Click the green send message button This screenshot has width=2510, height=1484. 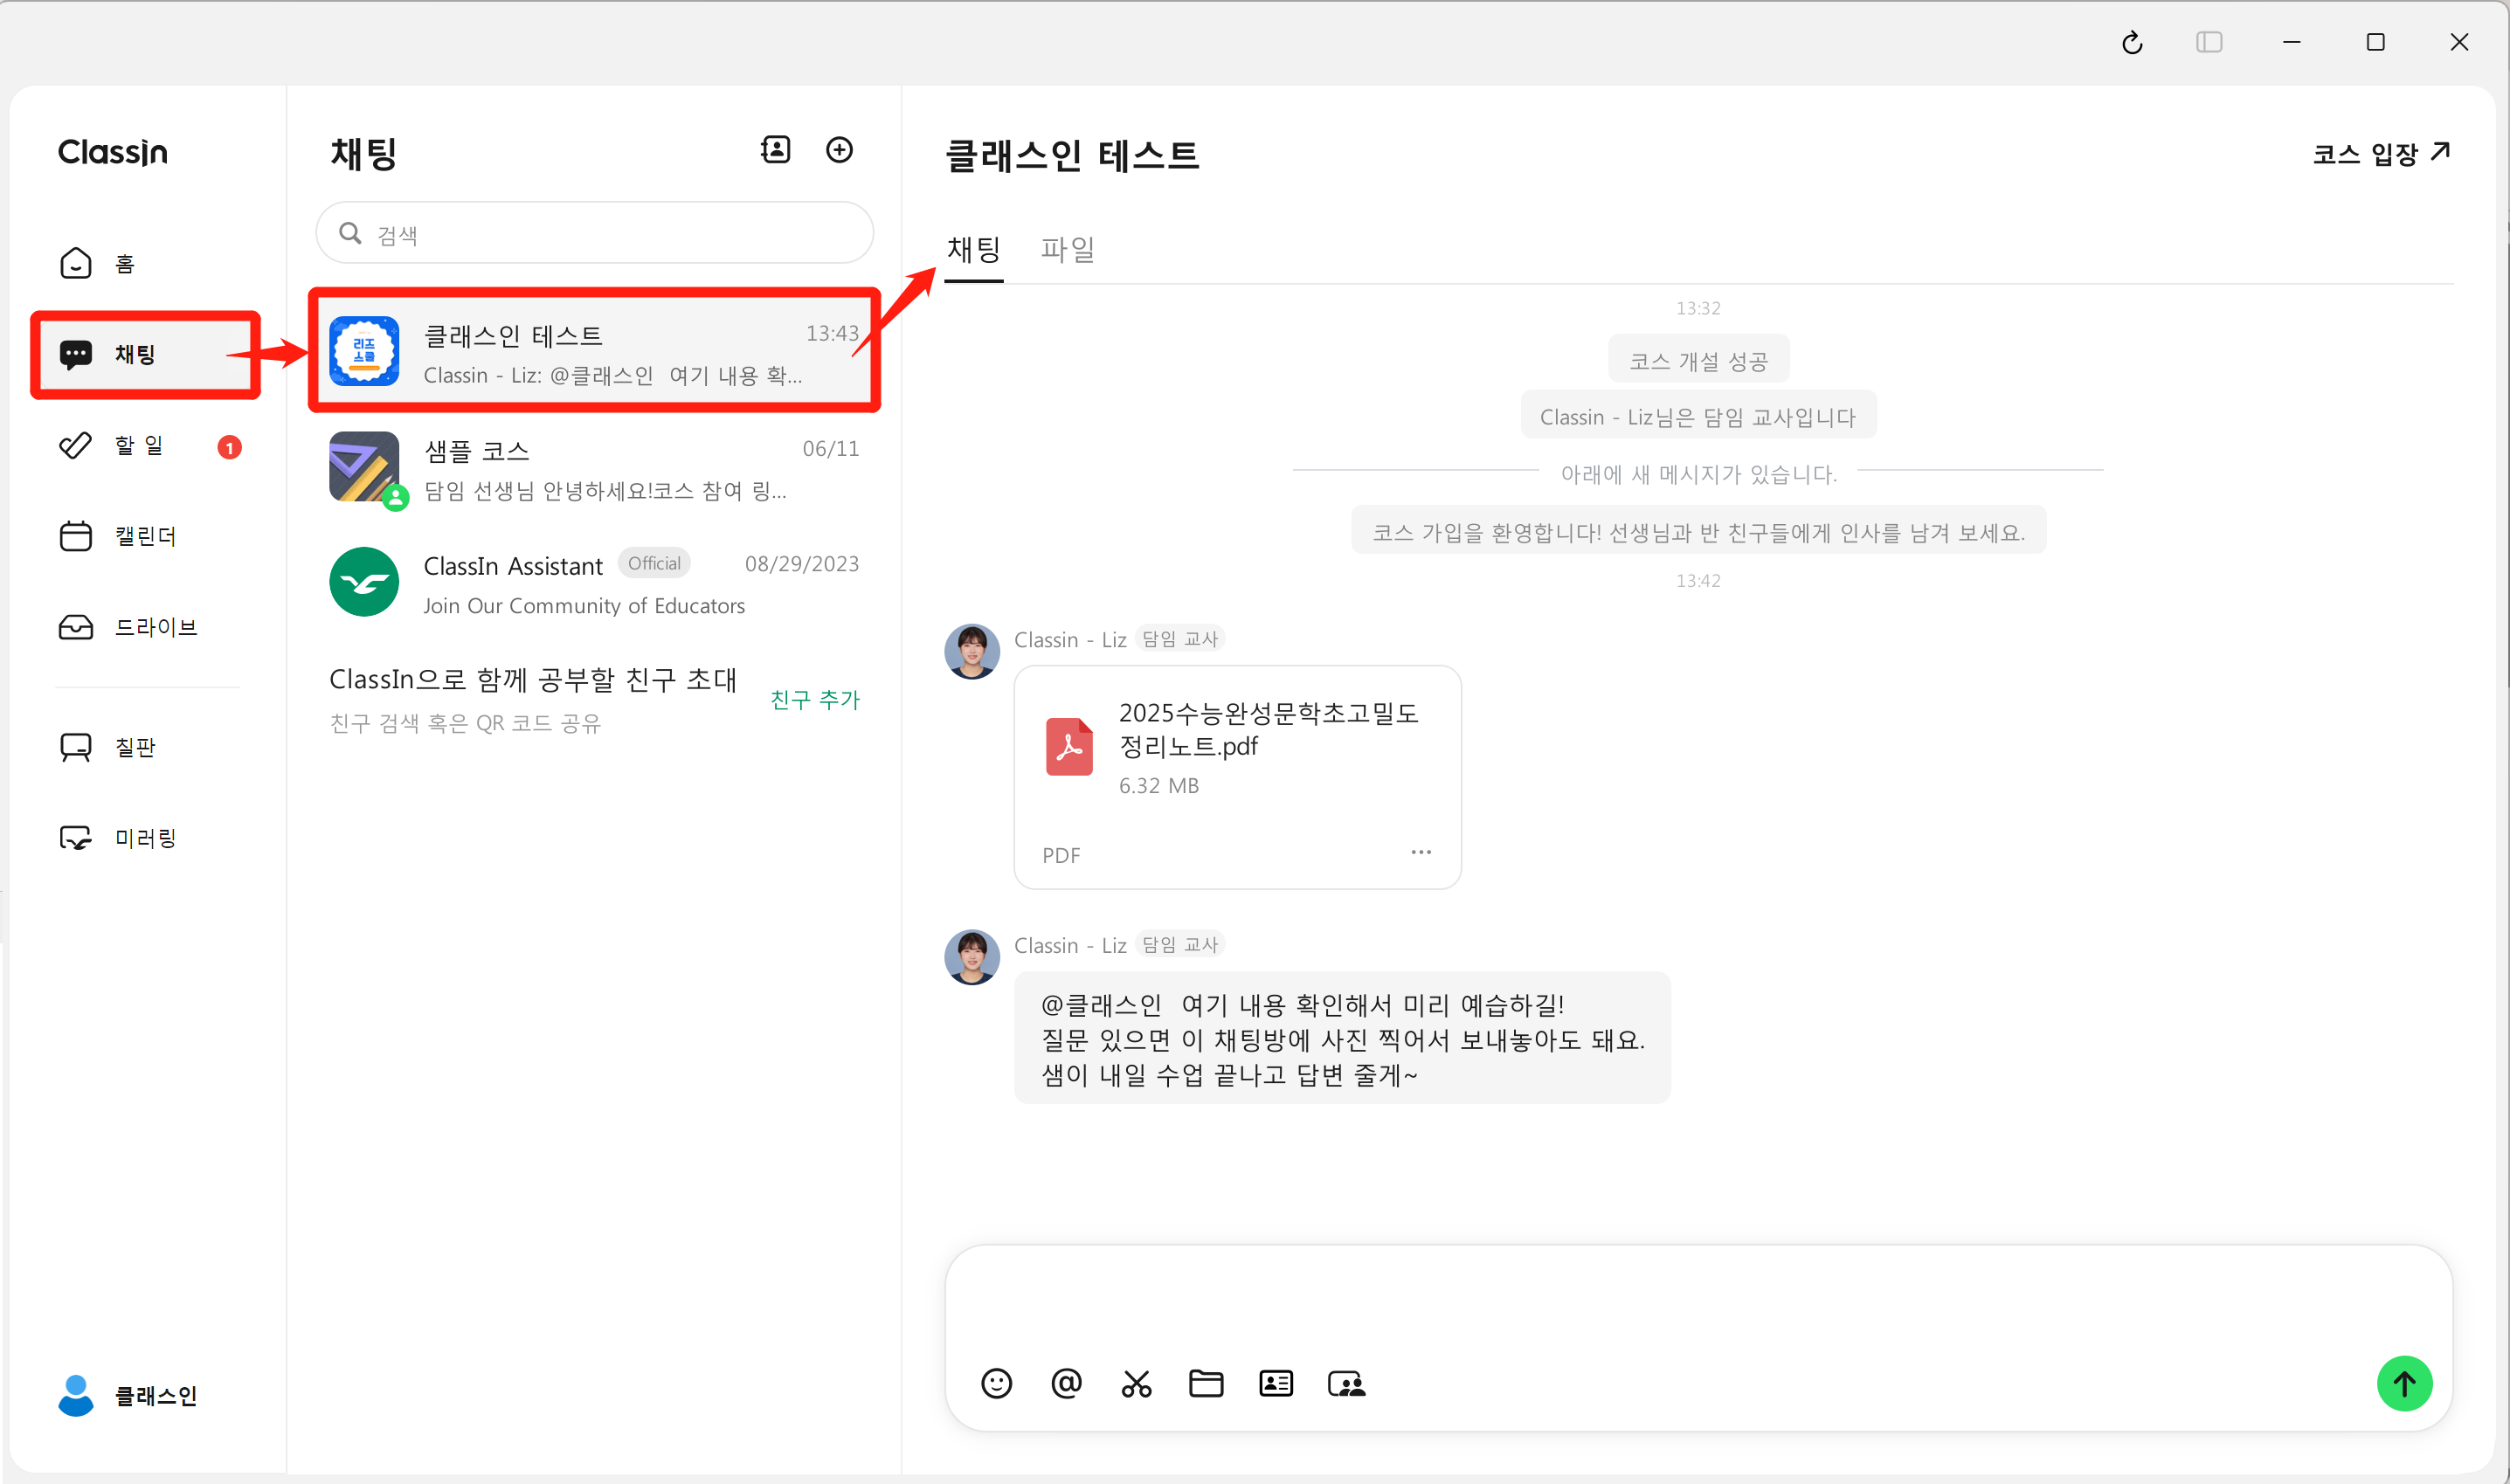click(x=2404, y=1383)
